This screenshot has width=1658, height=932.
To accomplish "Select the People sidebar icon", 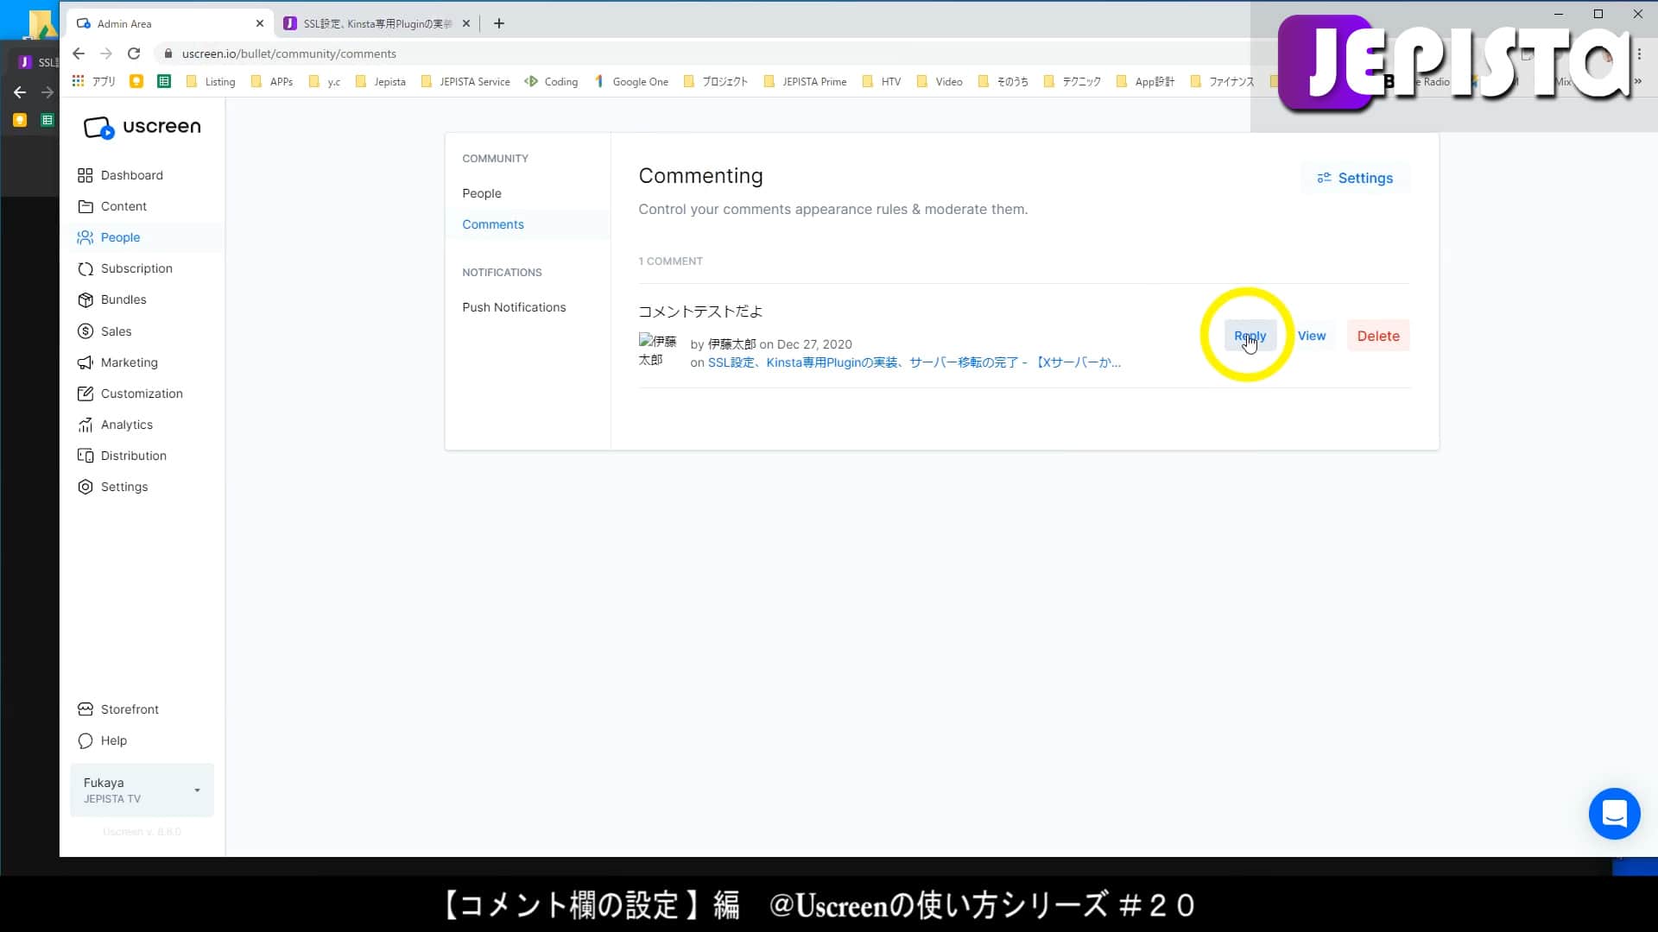I will pos(85,237).
